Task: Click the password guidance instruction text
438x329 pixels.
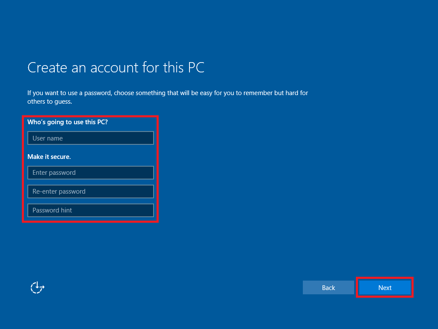Action: (x=168, y=97)
